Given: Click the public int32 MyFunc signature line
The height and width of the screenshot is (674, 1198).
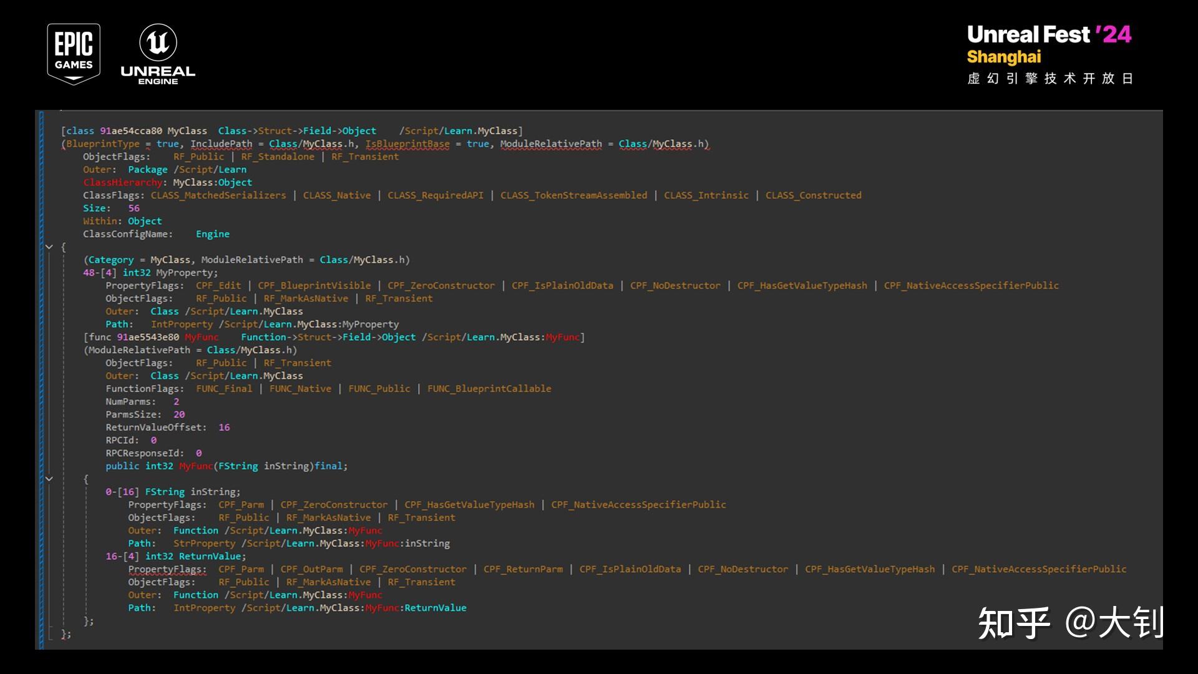Looking at the screenshot, I should pyautogui.click(x=226, y=466).
